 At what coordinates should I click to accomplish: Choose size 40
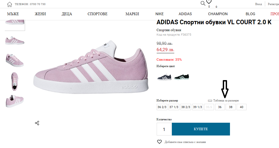241,107
